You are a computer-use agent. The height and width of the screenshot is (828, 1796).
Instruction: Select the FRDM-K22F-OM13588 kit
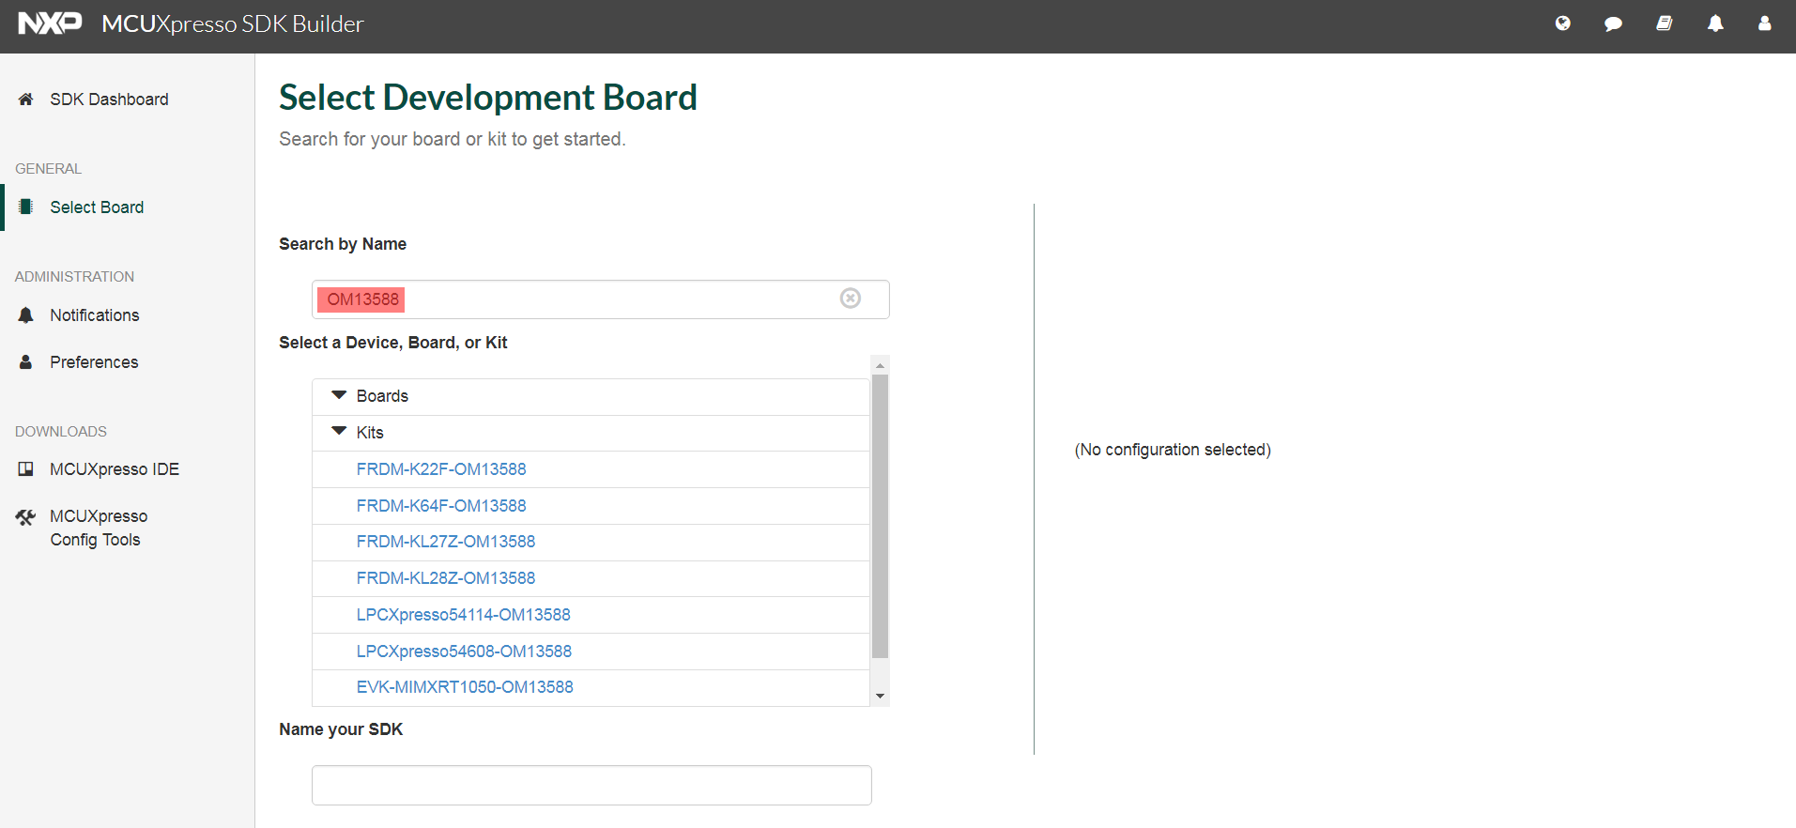tap(441, 469)
